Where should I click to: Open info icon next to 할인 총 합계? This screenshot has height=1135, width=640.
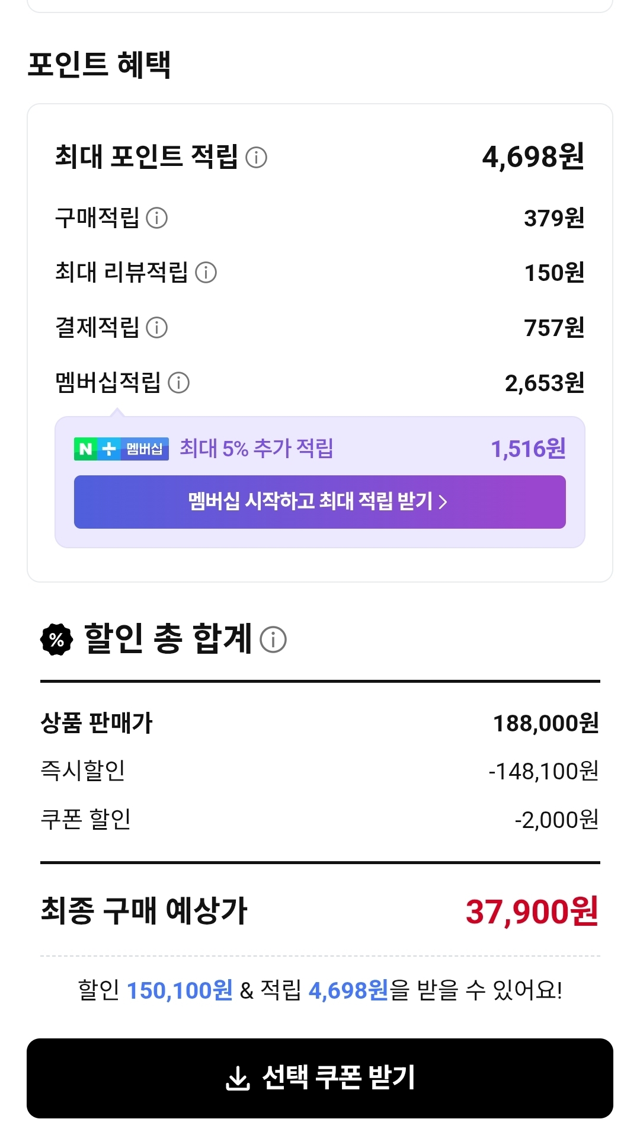point(273,640)
